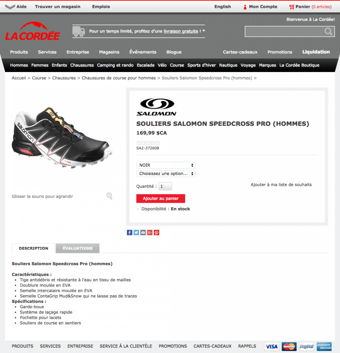Open the Panier shopping cart
Viewport: 340px width, 353px height.
coord(310,7)
